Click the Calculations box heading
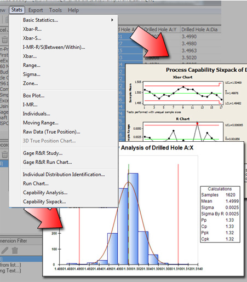This screenshot has height=282, width=247. pos(220,189)
